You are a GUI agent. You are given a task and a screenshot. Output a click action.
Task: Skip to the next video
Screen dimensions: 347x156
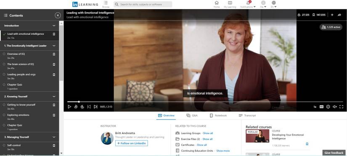95,107
